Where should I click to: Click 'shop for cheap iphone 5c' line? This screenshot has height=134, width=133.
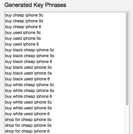point(28,120)
